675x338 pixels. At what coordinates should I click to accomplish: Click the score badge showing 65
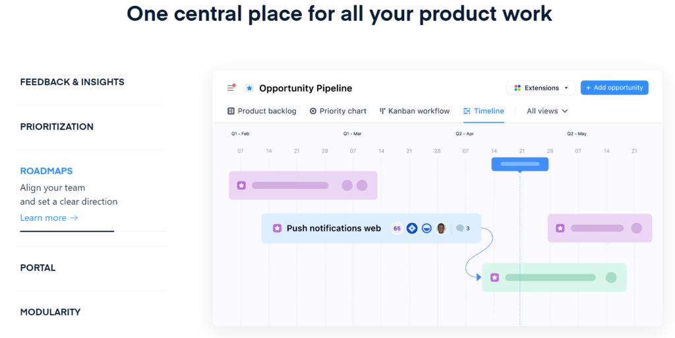pyautogui.click(x=397, y=229)
